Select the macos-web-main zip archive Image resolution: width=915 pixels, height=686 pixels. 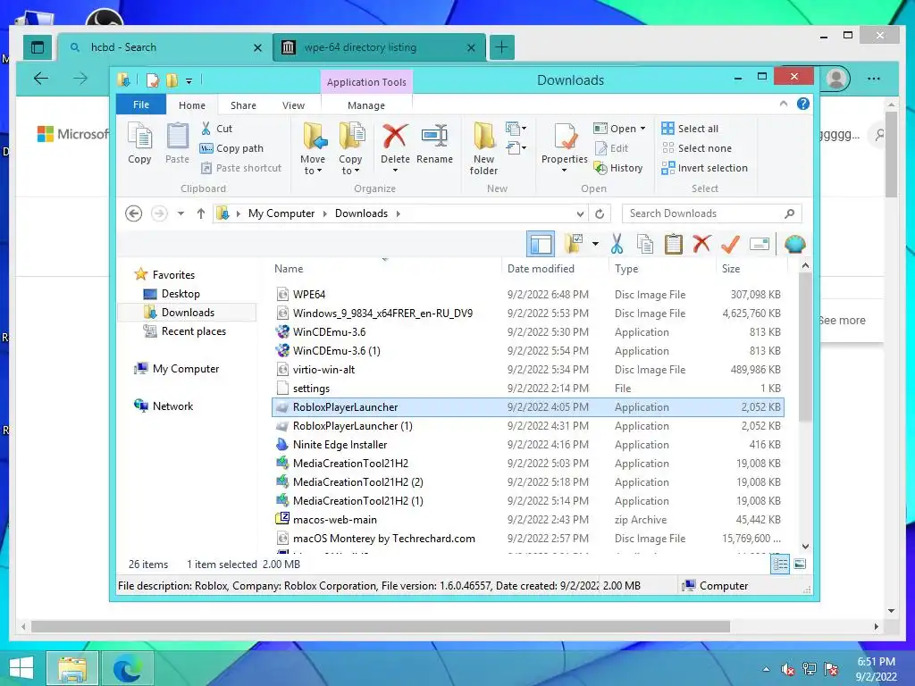[527, 519]
